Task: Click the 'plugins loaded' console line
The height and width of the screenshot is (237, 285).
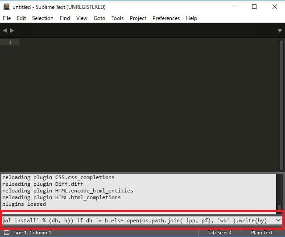Action: (x=24, y=204)
